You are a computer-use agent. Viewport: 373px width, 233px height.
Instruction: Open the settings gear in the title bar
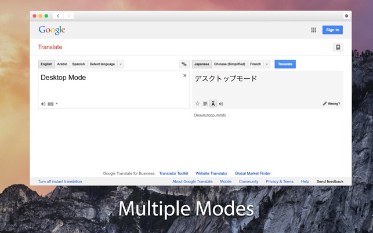346,16
